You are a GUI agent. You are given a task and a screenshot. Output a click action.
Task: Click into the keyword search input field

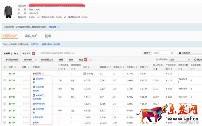pyautogui.click(x=161, y=53)
